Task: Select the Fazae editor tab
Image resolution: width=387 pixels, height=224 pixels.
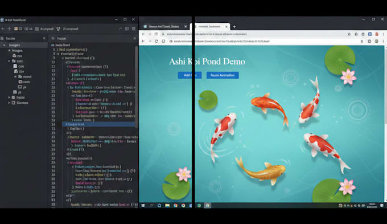Action: [61, 39]
